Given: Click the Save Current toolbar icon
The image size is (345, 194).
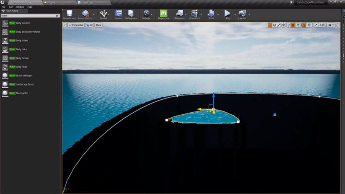Looking at the screenshot, I should 69,13.
